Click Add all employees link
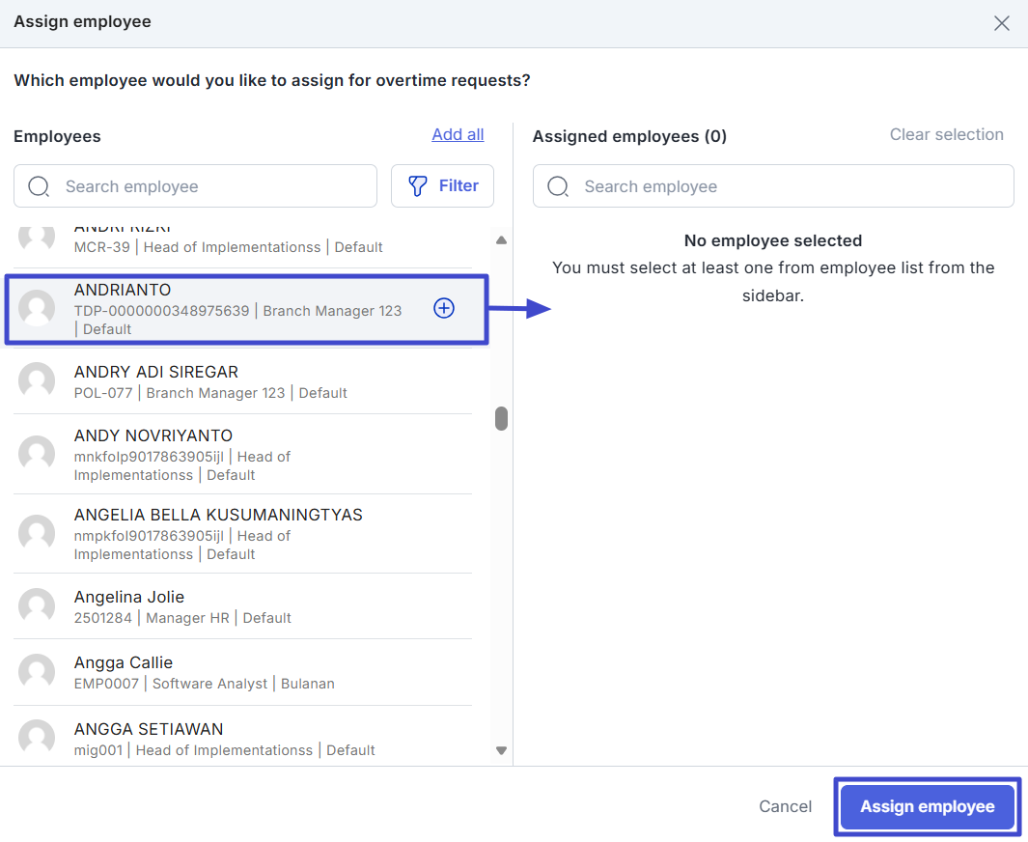This screenshot has width=1028, height=842. pos(458,134)
